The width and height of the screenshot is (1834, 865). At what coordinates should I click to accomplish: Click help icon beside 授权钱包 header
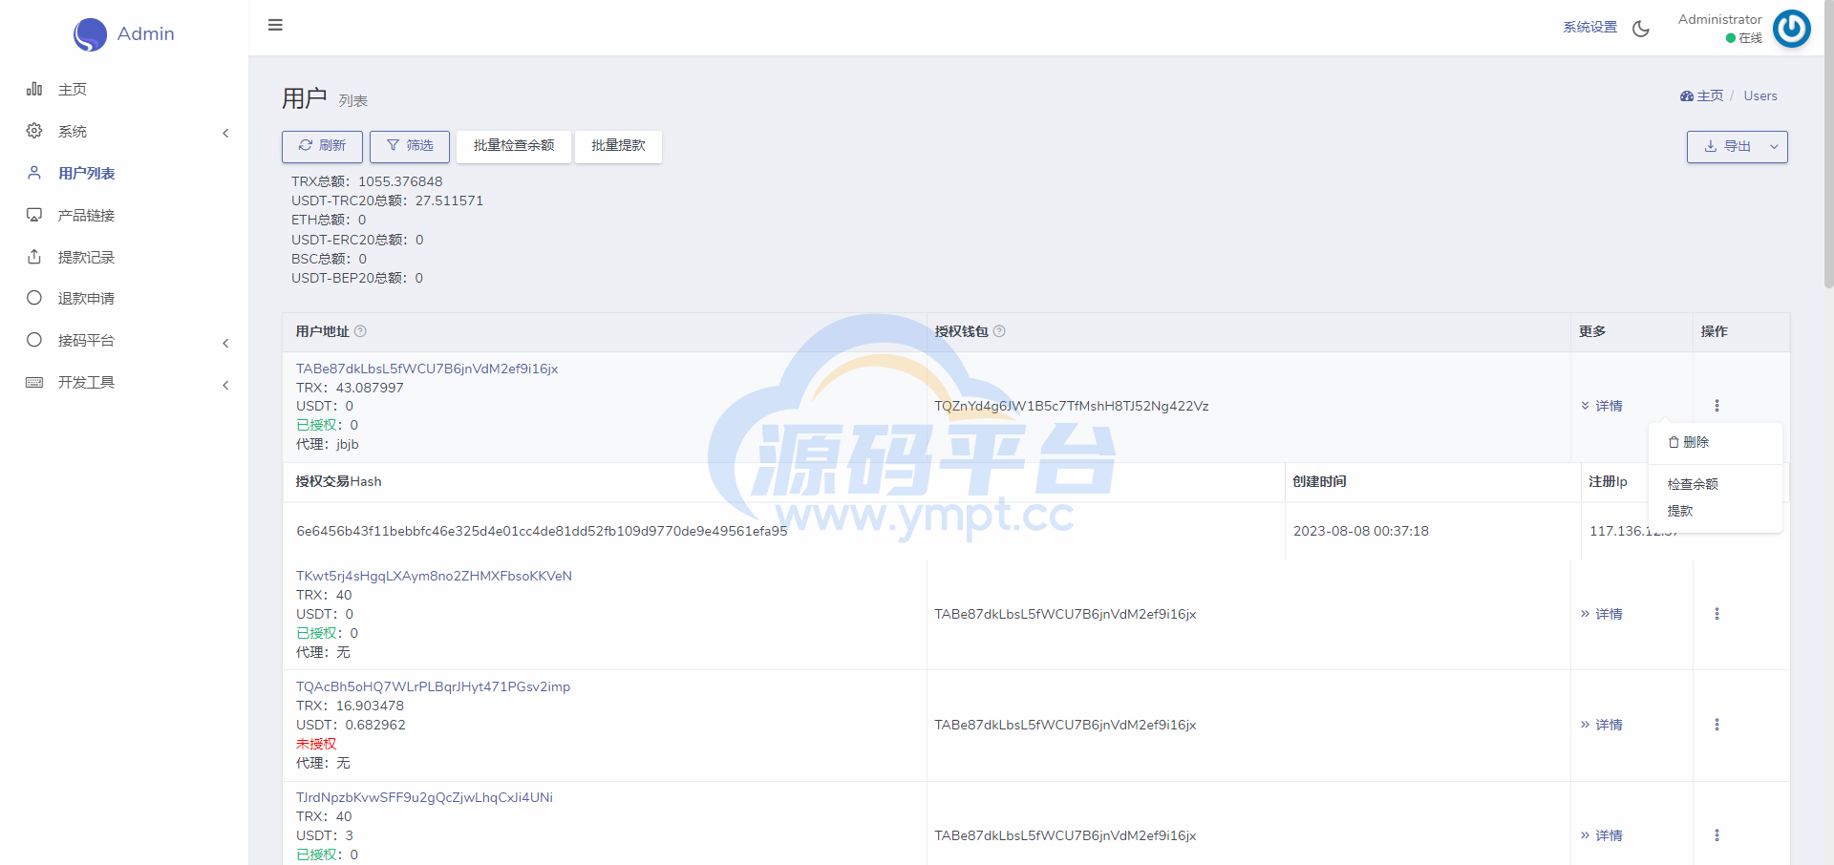999,331
